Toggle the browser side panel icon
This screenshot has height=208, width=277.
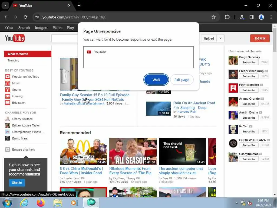(x=251, y=17)
